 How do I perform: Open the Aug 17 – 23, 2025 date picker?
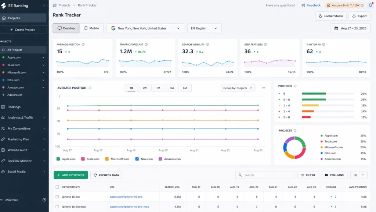350,28
